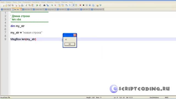Cut the selection with the scissors icon

(26, 5)
